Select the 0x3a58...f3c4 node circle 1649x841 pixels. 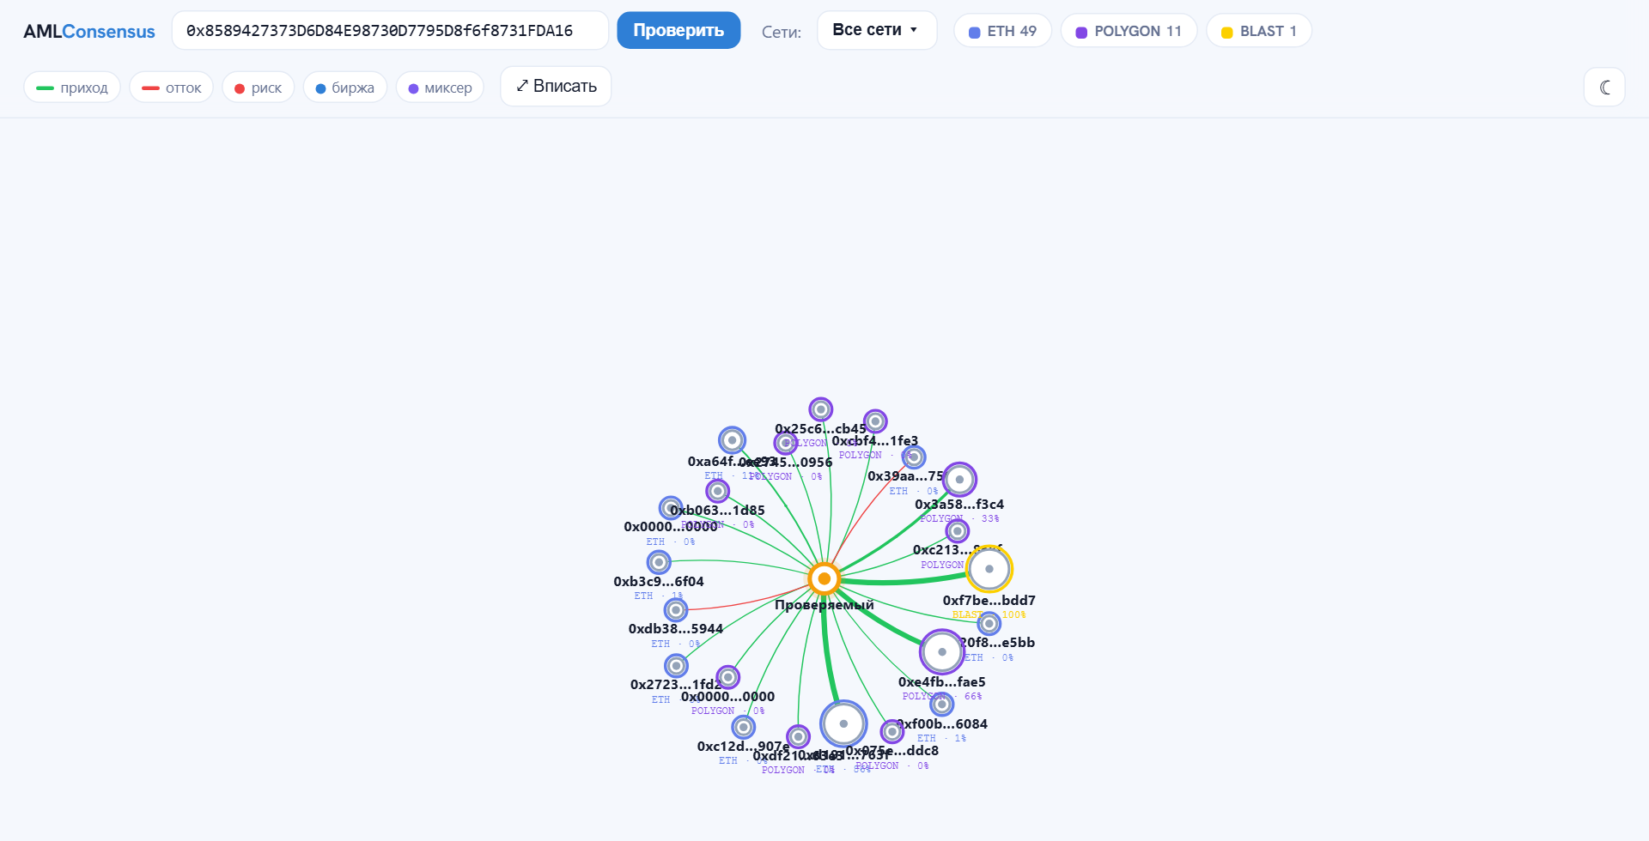pyautogui.click(x=959, y=480)
